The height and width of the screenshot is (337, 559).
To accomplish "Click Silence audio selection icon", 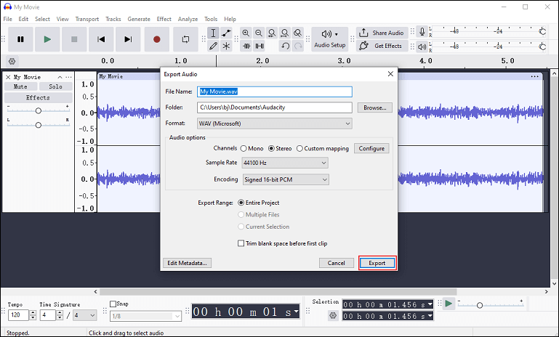I will click(x=260, y=46).
